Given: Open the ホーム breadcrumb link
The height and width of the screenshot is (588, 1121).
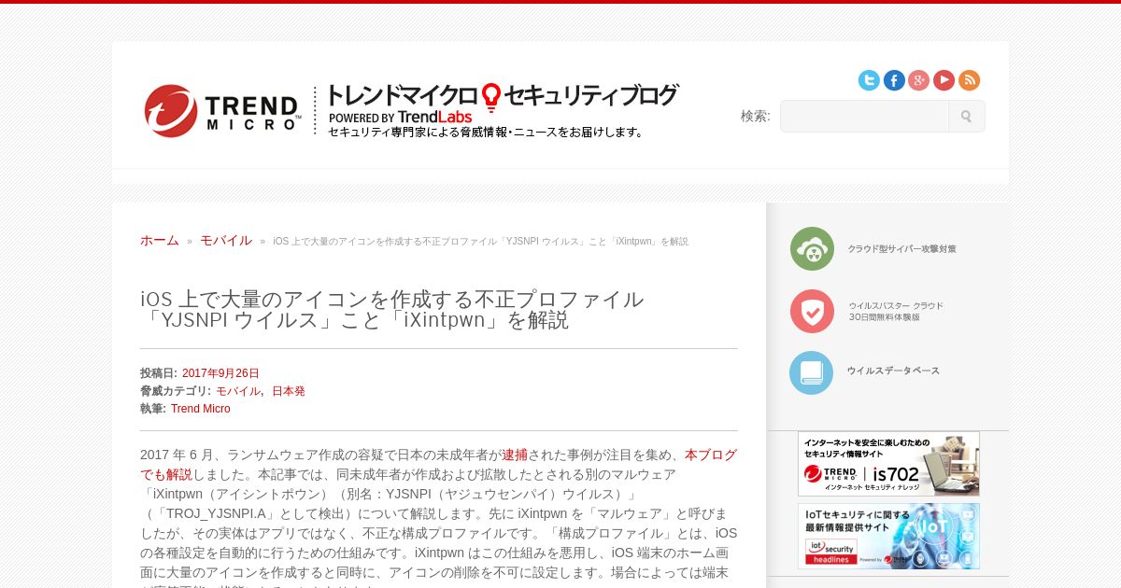Looking at the screenshot, I should 160,240.
